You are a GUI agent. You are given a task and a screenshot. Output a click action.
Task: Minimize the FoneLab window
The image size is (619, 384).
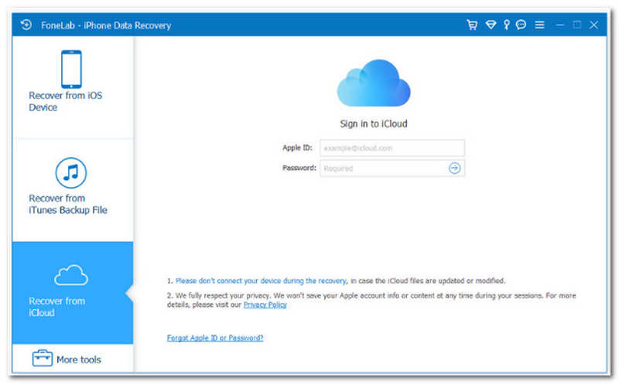tap(560, 25)
